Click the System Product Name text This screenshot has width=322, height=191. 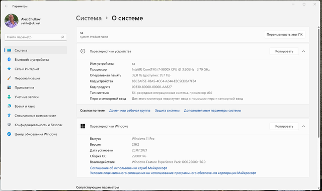pos(94,37)
